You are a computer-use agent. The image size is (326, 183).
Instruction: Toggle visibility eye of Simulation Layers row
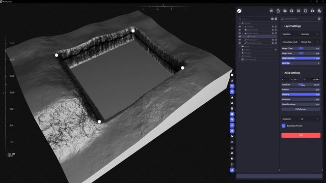(240, 43)
